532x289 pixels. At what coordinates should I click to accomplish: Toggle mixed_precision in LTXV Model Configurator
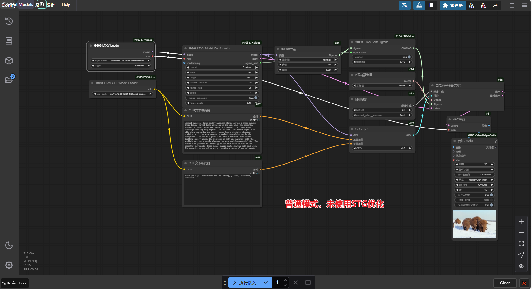[x=256, y=98]
